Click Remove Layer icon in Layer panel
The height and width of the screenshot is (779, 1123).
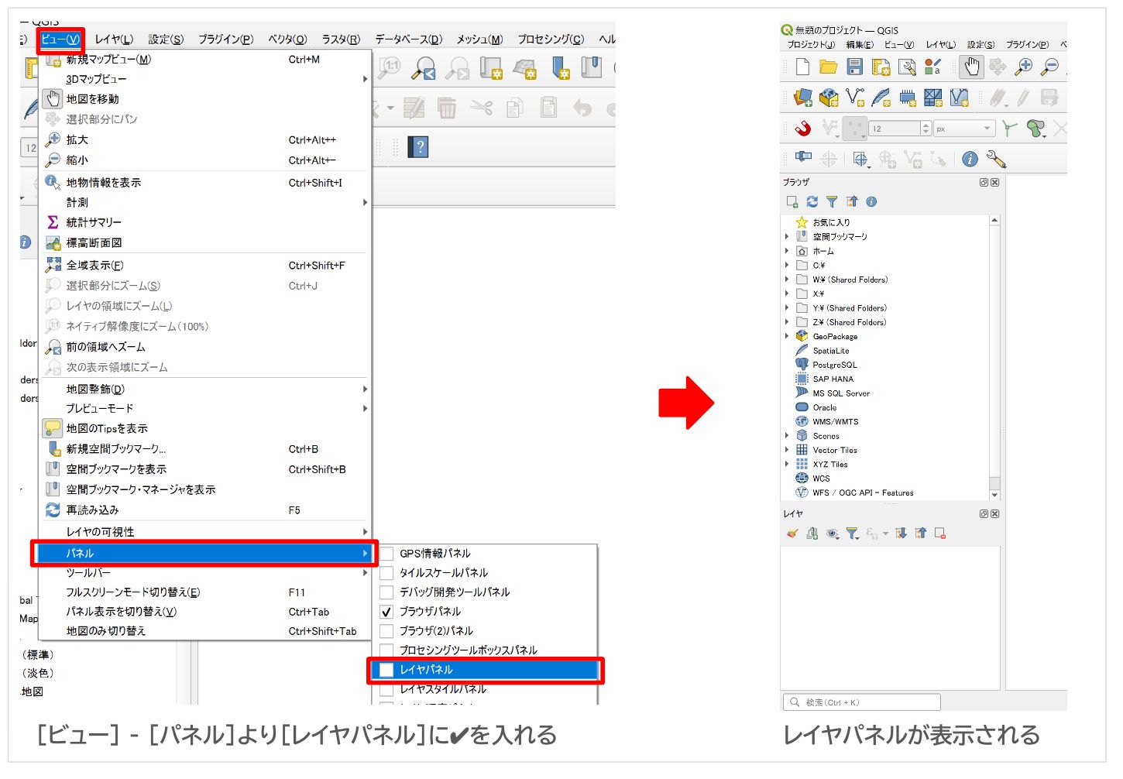coord(940,533)
